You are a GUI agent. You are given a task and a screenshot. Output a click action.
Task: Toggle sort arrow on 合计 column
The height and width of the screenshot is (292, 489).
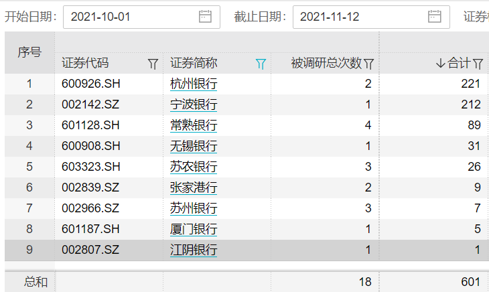pyautogui.click(x=440, y=64)
